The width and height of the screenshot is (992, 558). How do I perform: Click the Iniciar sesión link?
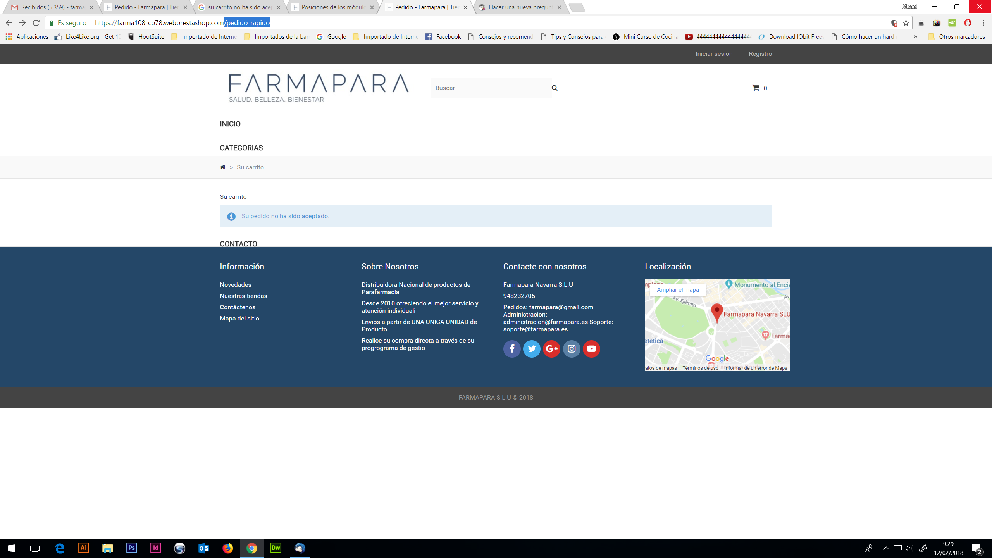pos(714,54)
